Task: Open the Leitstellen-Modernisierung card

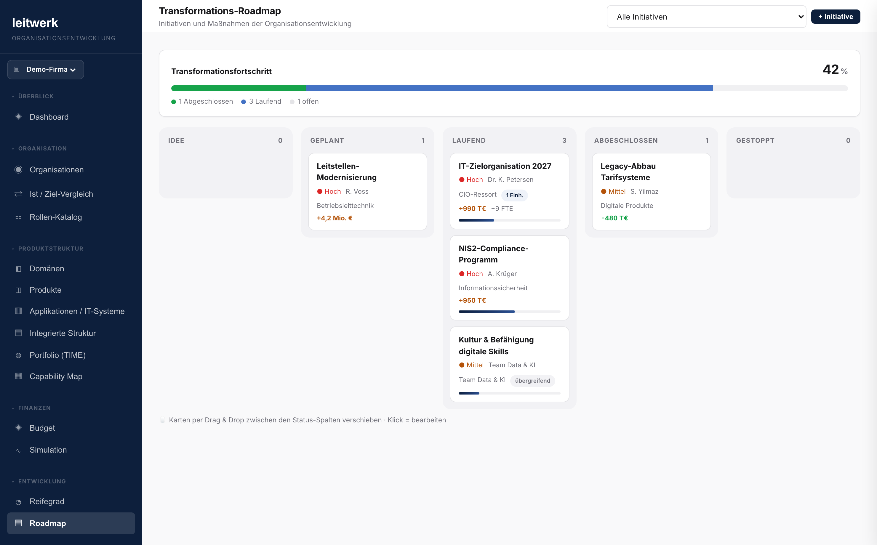Action: click(x=368, y=192)
